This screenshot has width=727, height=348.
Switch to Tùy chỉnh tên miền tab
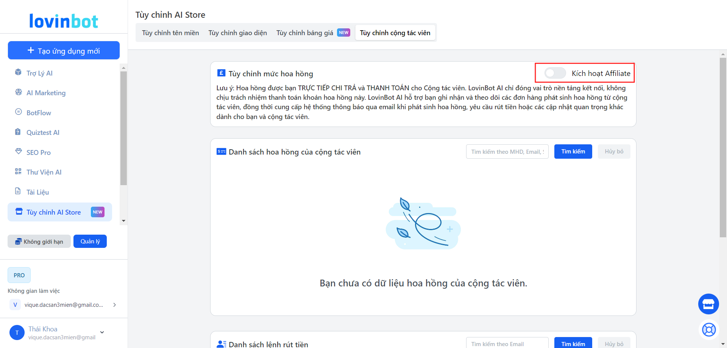click(170, 33)
